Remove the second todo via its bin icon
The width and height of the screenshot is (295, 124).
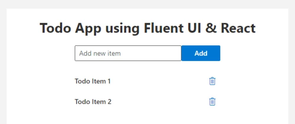[x=212, y=102]
